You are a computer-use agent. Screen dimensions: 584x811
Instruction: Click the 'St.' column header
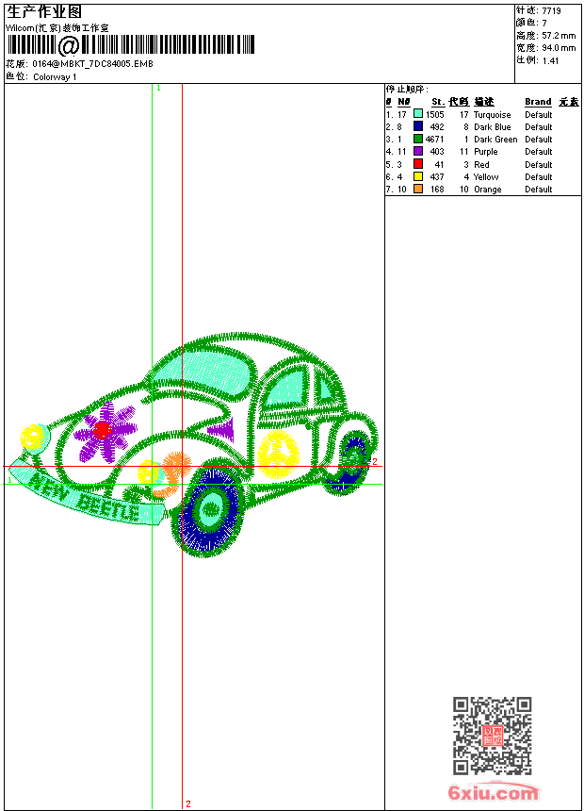pyautogui.click(x=438, y=102)
